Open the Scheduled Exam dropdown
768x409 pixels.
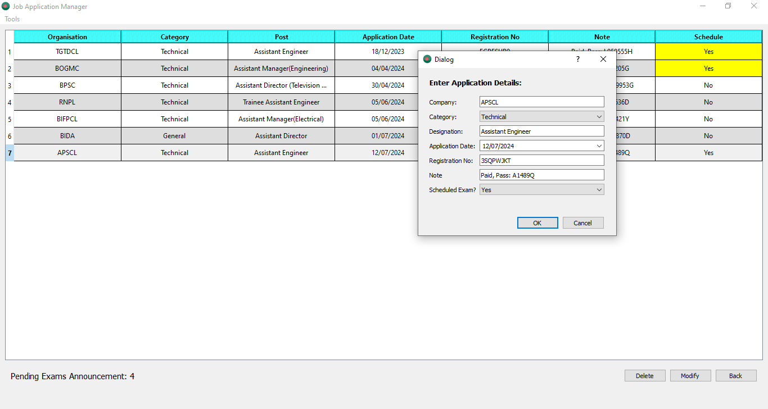click(542, 190)
